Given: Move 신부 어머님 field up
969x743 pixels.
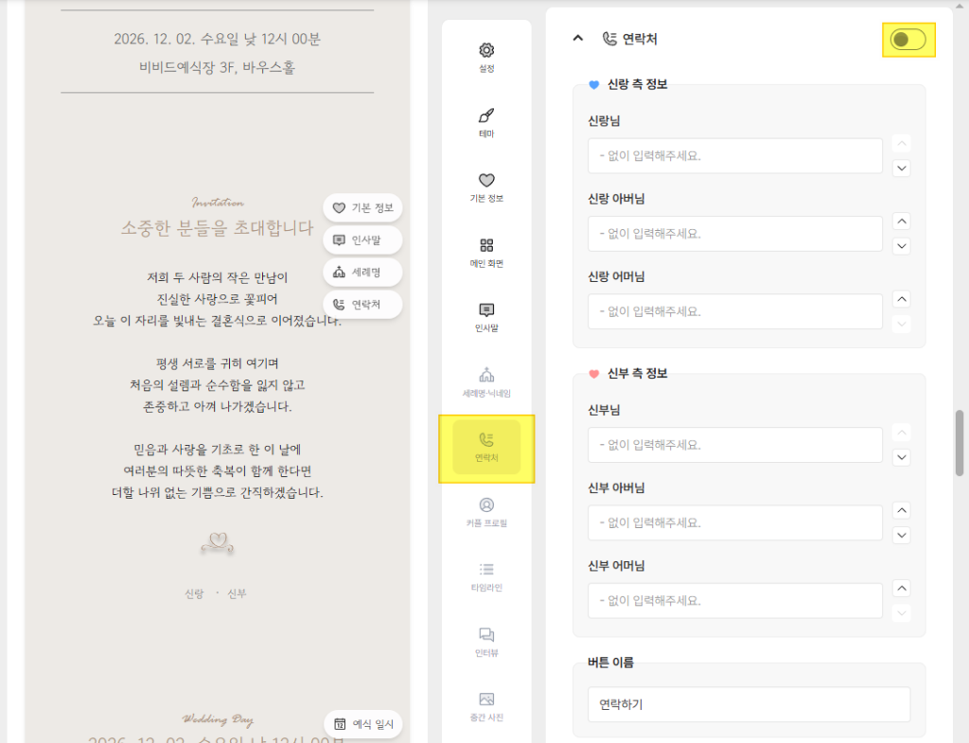Looking at the screenshot, I should [902, 589].
